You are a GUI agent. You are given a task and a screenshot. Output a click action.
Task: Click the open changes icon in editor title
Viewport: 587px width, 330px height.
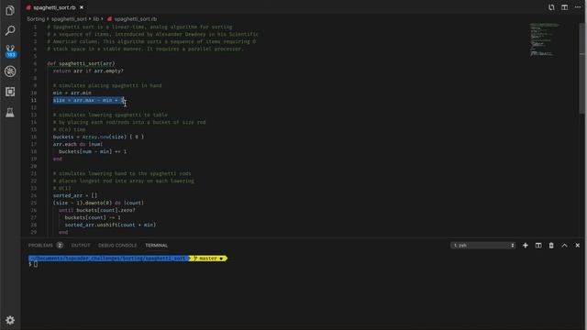551,7
